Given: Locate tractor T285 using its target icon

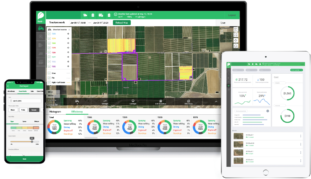Looking at the screenshot, I should tap(68, 34).
